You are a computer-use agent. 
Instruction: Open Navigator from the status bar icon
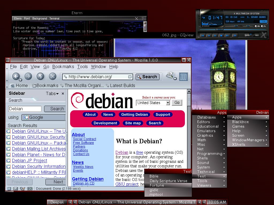[9, 189]
